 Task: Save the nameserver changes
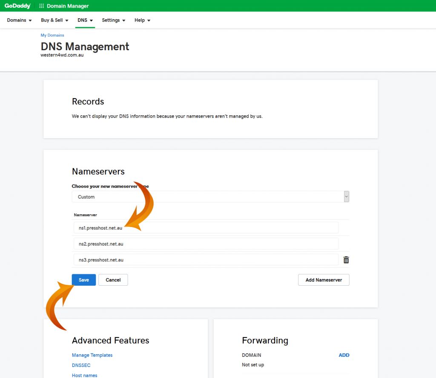tap(84, 280)
